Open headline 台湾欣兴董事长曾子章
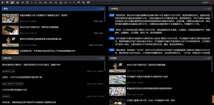 (x=151, y=100)
